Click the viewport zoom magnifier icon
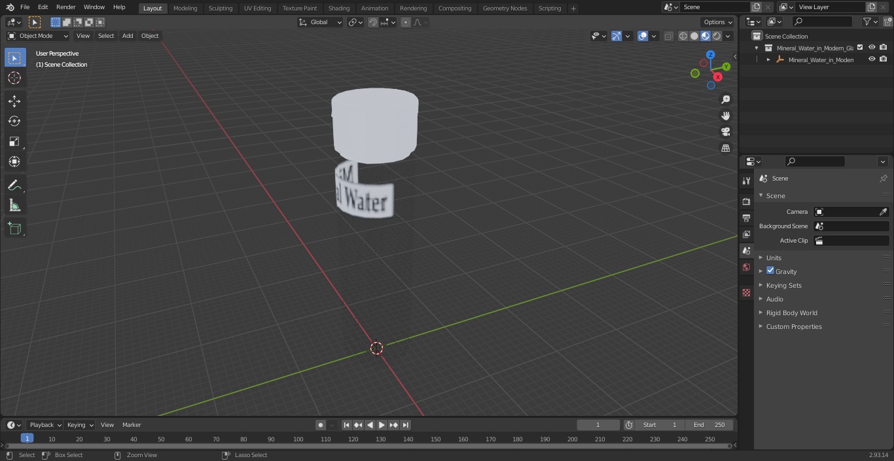Screen dimensions: 894x461 click(x=725, y=99)
